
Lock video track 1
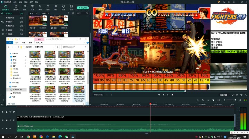(7, 120)
